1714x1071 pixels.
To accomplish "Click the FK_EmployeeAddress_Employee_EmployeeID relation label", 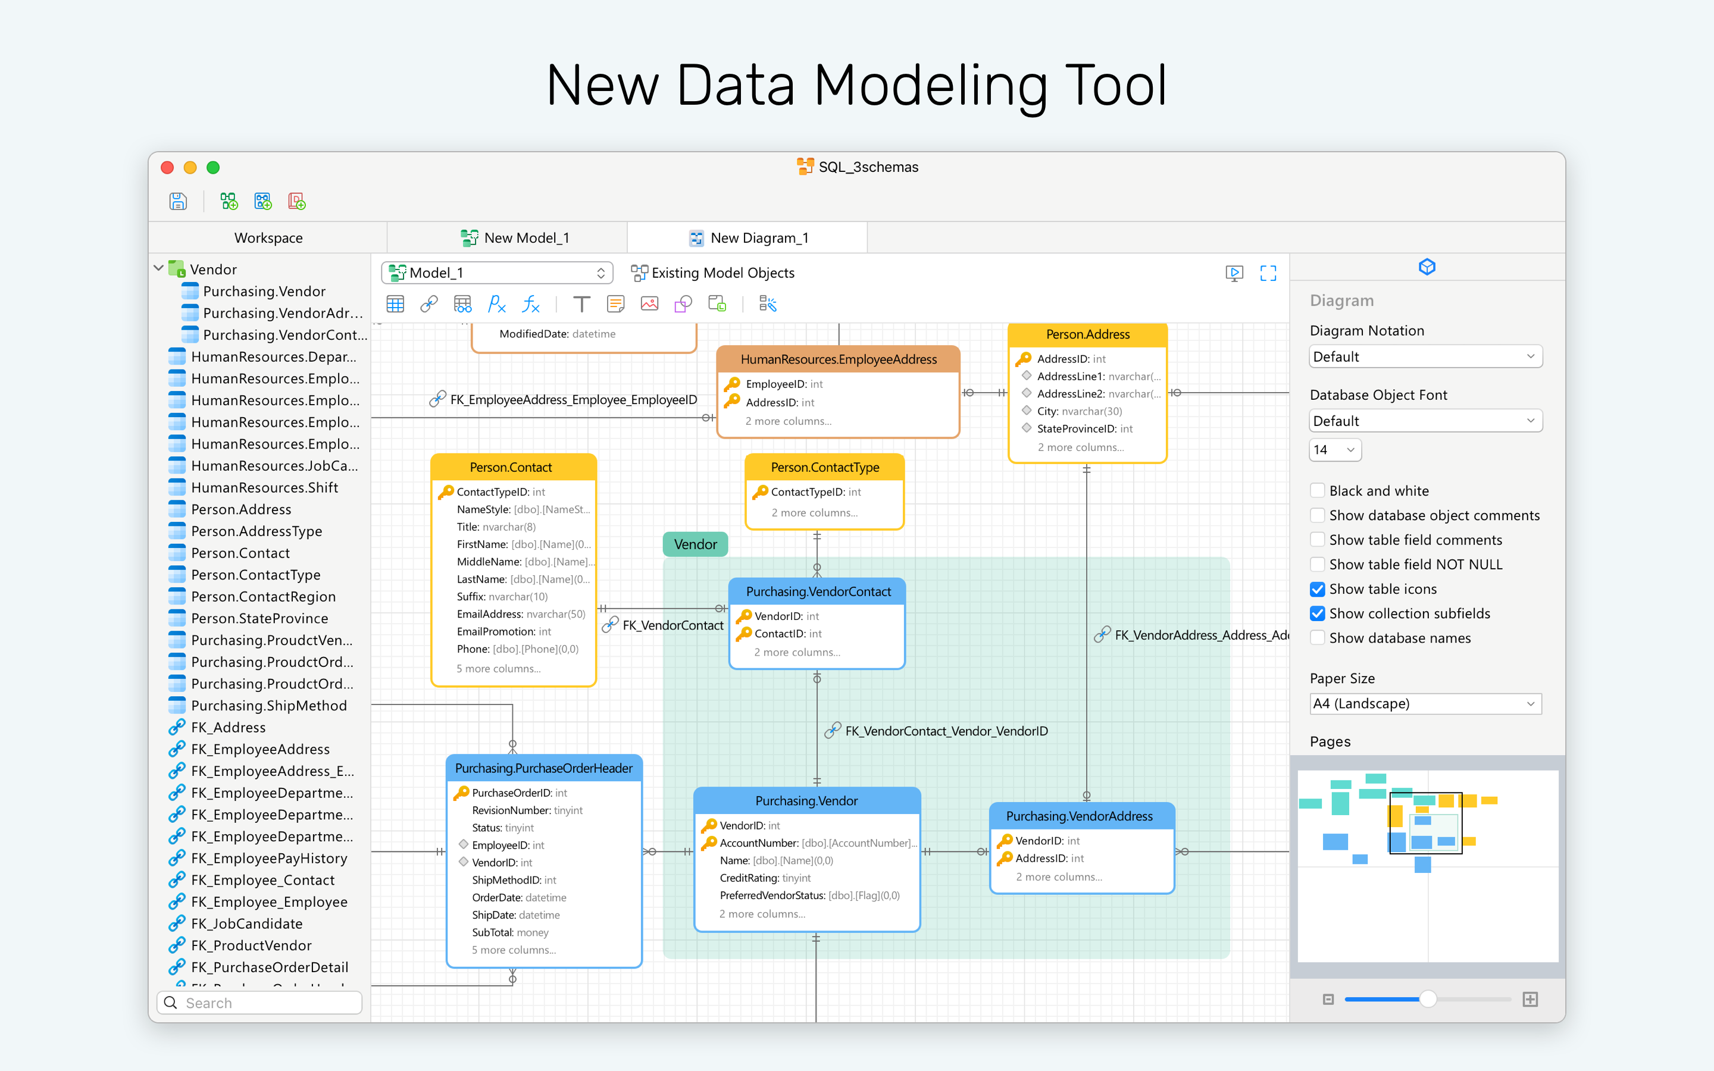I will point(573,399).
